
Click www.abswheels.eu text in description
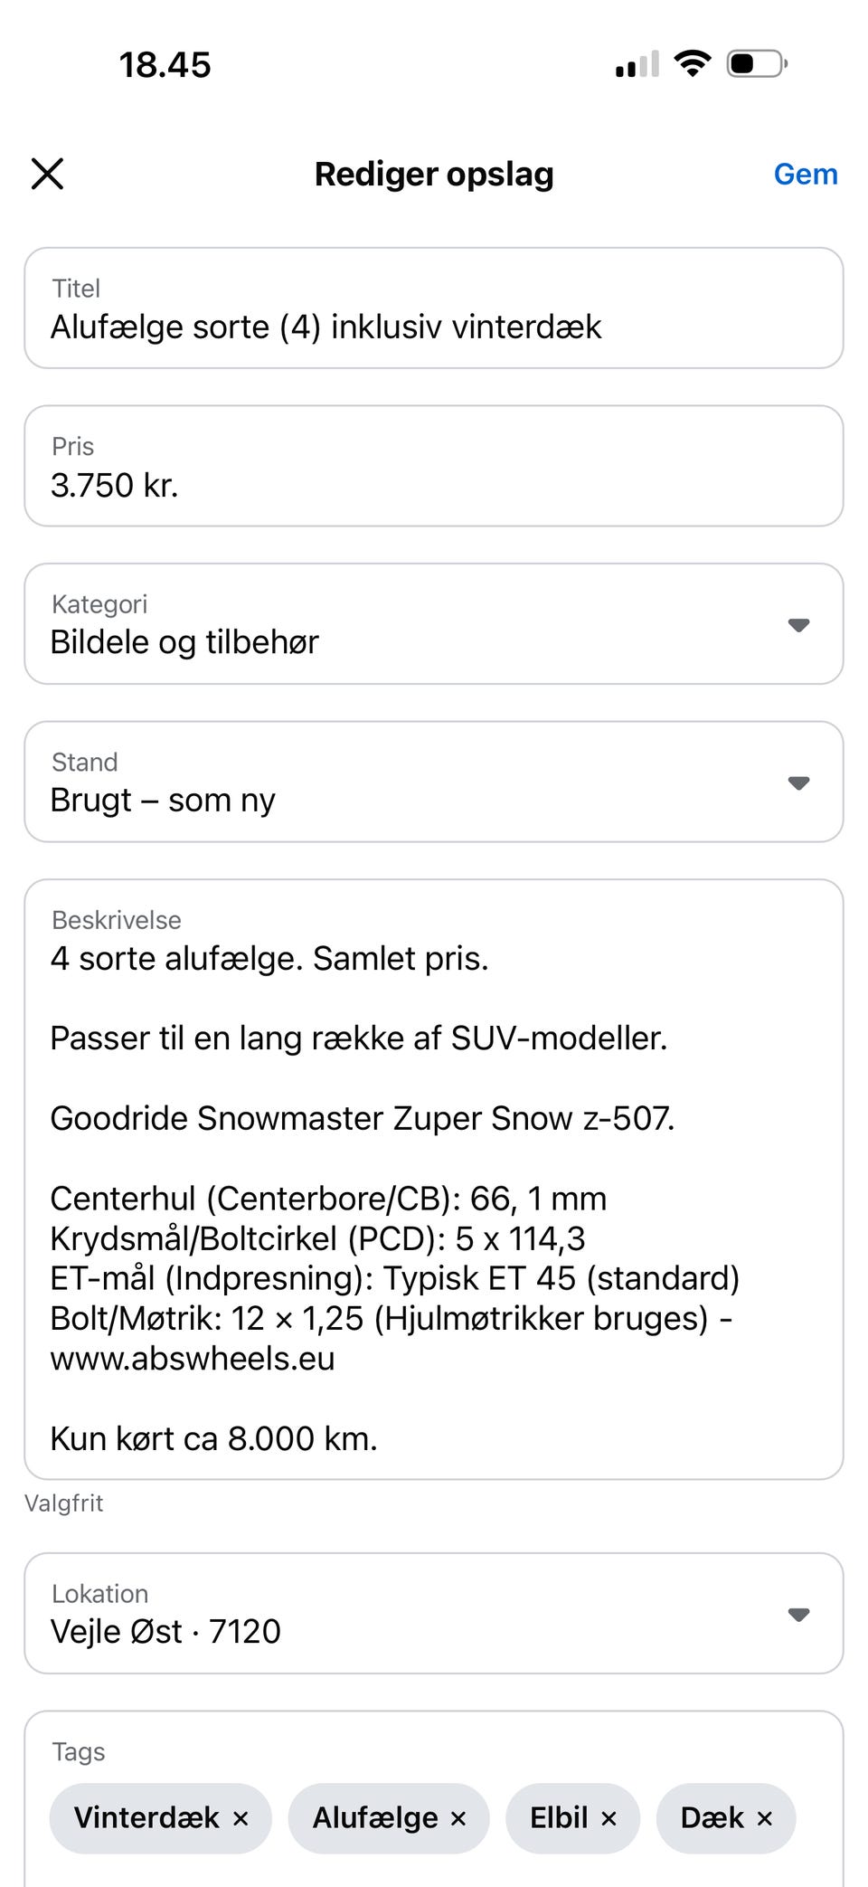tap(193, 1359)
